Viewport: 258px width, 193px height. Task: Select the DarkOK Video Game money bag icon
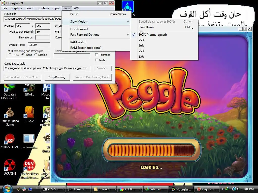point(10,113)
